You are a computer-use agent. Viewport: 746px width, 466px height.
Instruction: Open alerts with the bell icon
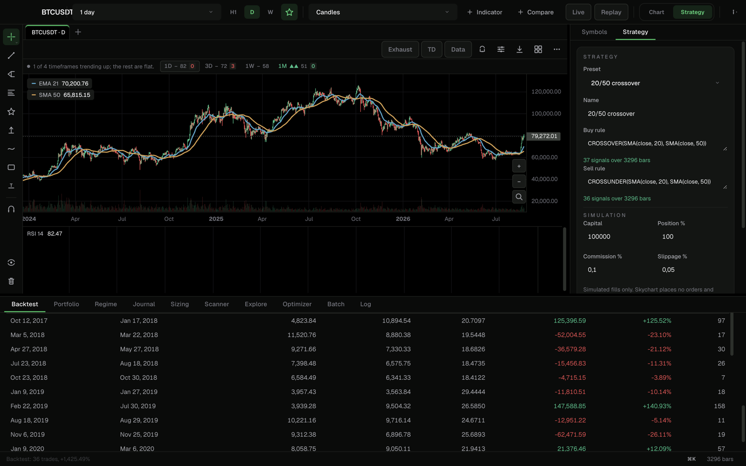point(482,49)
